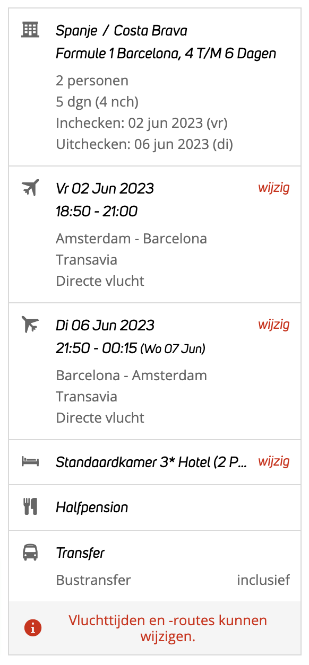Click the bus transfer icon
Image resolution: width=309 pixels, height=665 pixels.
point(30,553)
